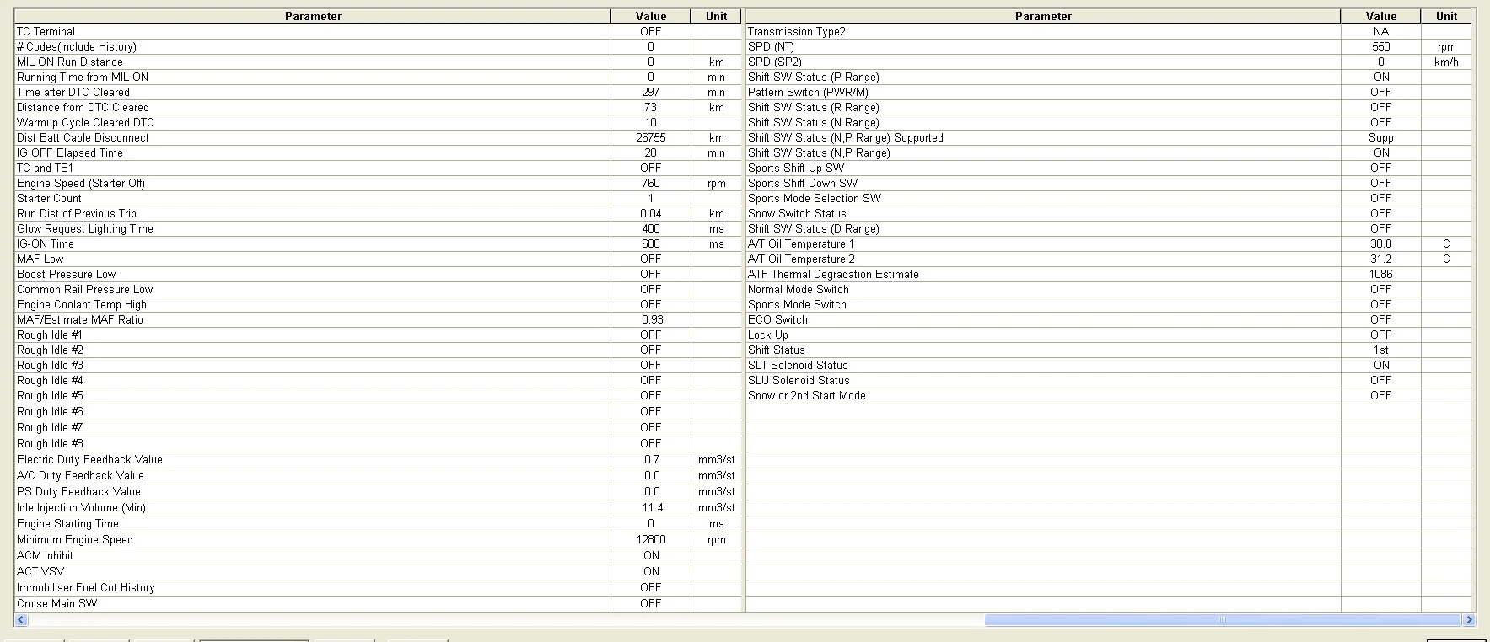This screenshot has height=642, width=1490.
Task: Click the Cruise Main SW parameter
Action: pos(56,603)
